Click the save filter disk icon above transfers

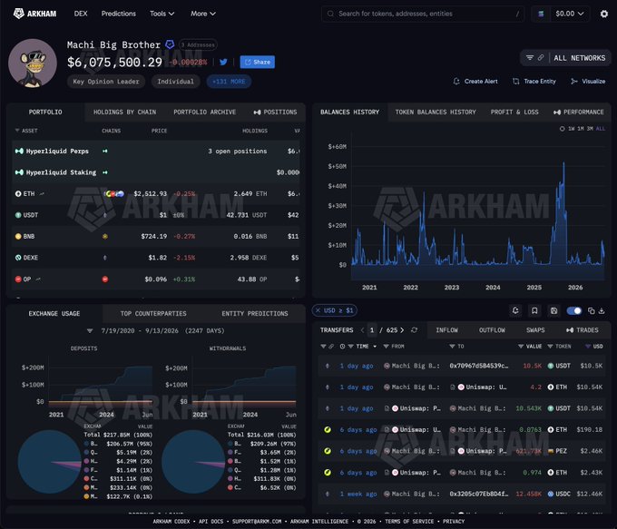pyautogui.click(x=553, y=310)
